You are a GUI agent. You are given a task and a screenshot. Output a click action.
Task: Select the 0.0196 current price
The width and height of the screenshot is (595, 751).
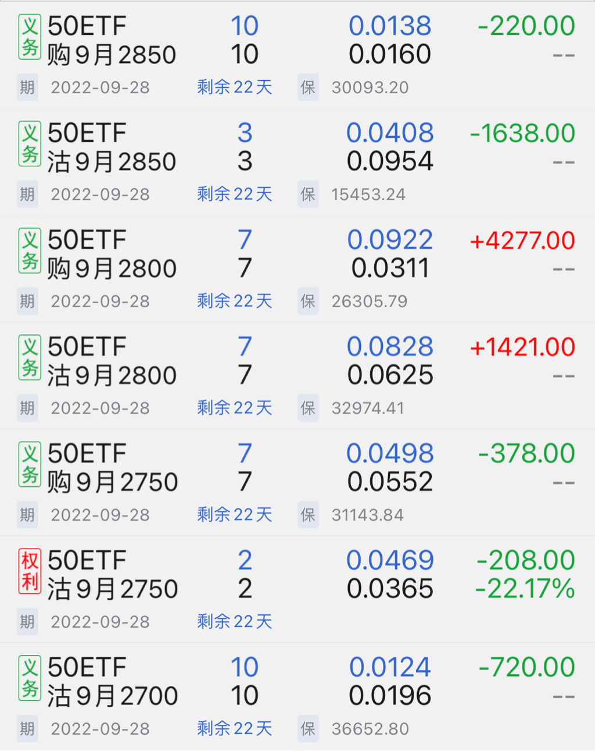[390, 696]
